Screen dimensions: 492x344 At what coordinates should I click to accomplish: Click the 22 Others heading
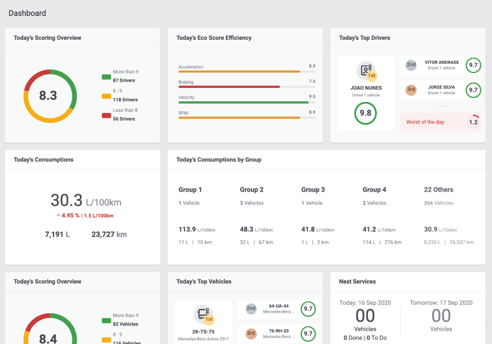pyautogui.click(x=438, y=190)
